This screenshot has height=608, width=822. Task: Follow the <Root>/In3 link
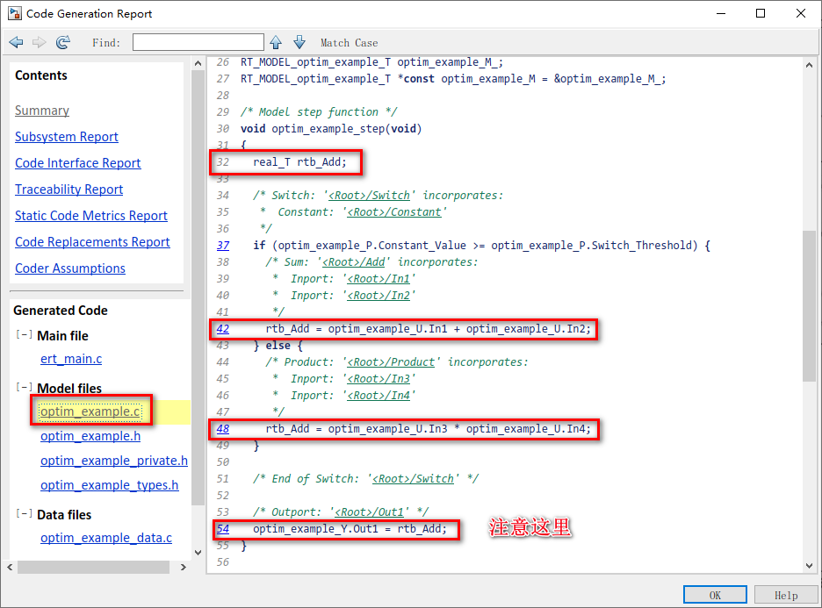379,379
